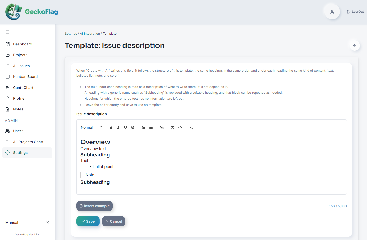Insert a code block
This screenshot has width=367, height=240.
click(180, 127)
